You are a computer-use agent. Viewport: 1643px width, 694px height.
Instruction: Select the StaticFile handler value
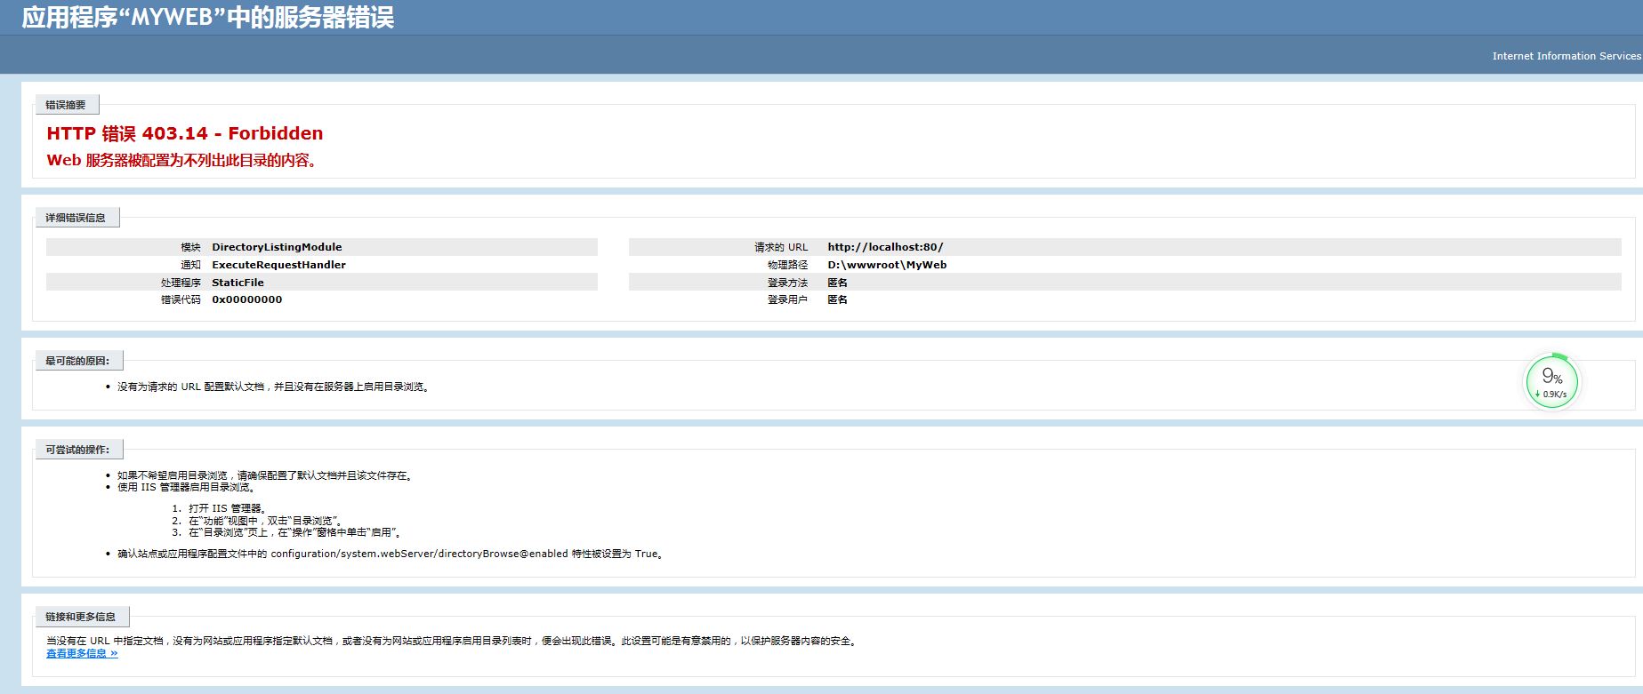coord(238,283)
